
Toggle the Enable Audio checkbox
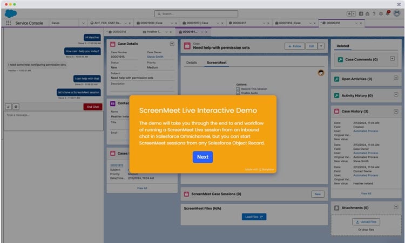pos(238,93)
